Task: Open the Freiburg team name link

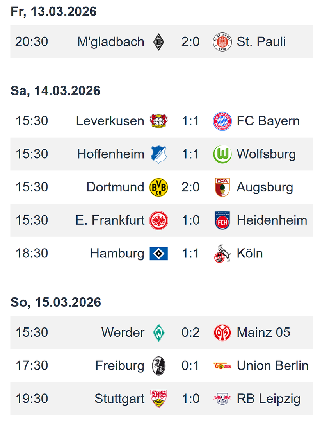Action: tap(120, 366)
